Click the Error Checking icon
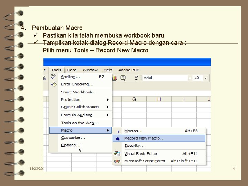248x186 pixels. (53, 84)
